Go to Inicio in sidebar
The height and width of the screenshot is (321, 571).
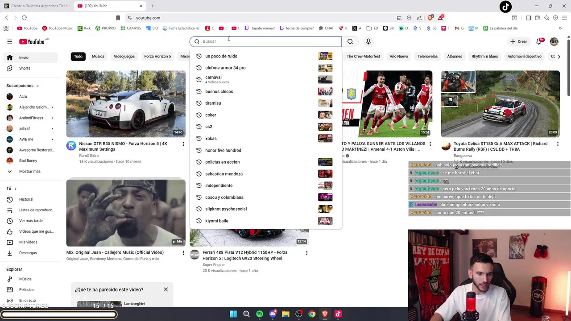click(29, 58)
